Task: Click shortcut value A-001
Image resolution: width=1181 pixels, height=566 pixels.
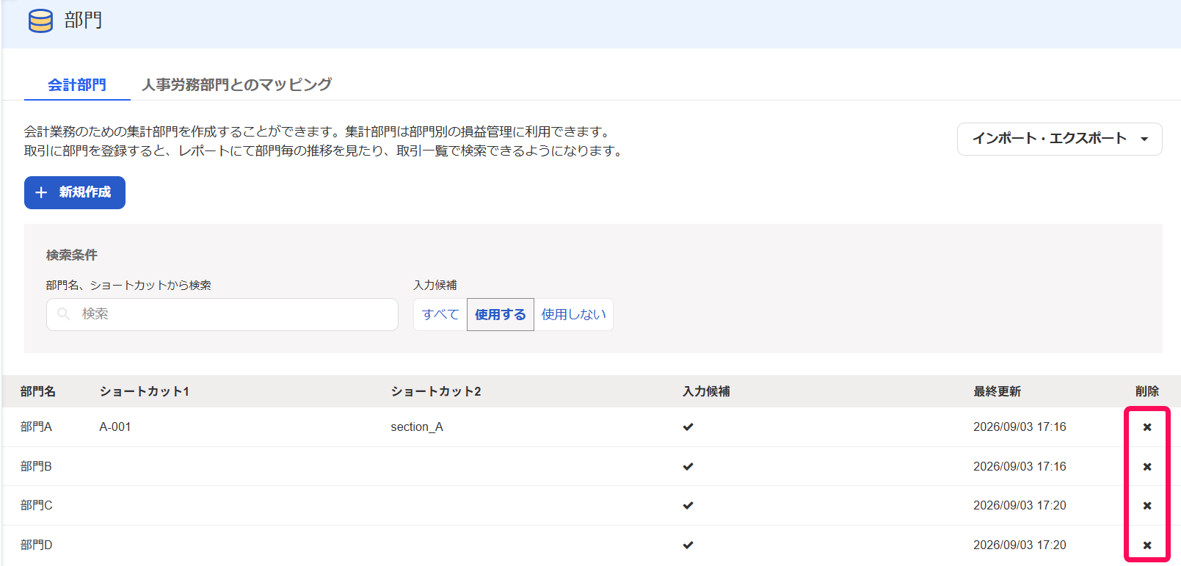Action: pyautogui.click(x=115, y=427)
